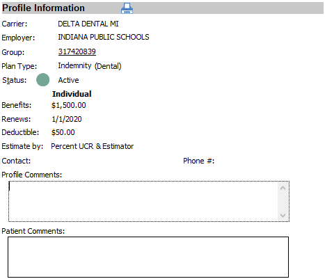
Task: Click the carrier name DELTA DENTAL MI
Action: tap(88, 24)
